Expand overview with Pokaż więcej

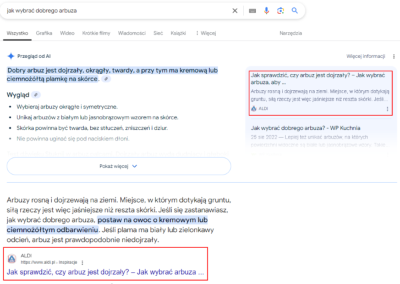point(119,166)
